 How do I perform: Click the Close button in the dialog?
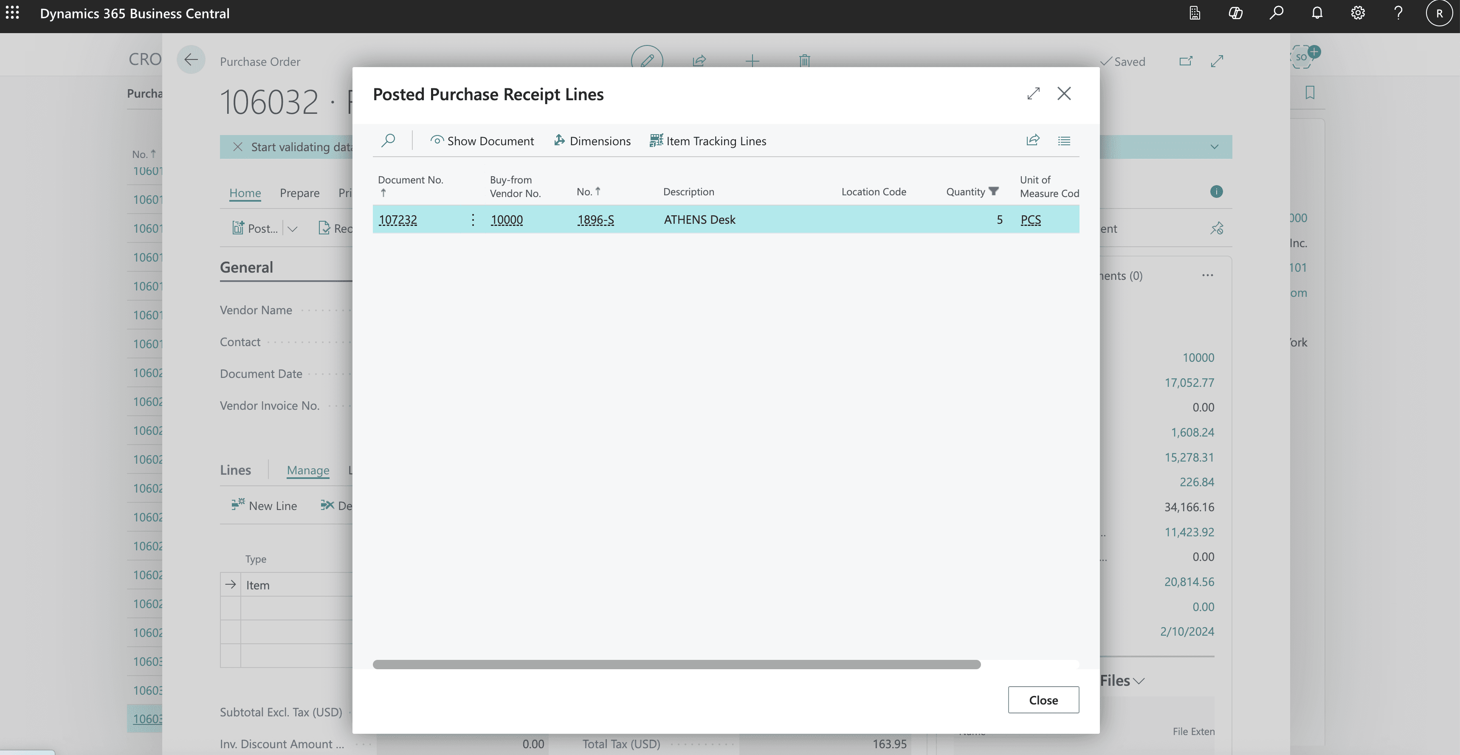point(1043,700)
